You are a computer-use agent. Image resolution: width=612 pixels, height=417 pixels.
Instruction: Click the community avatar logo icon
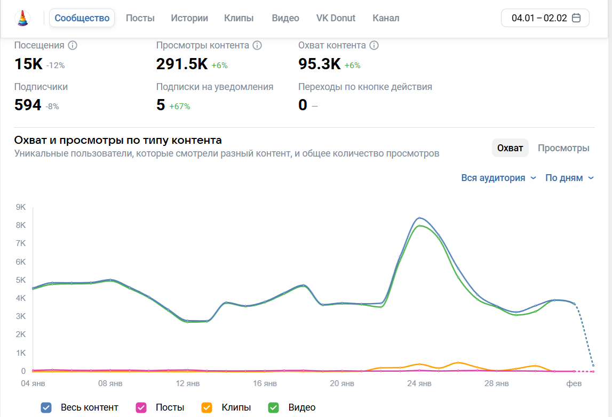click(x=22, y=18)
